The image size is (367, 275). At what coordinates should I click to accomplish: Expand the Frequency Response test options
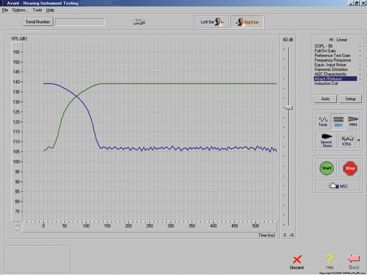coord(360,60)
